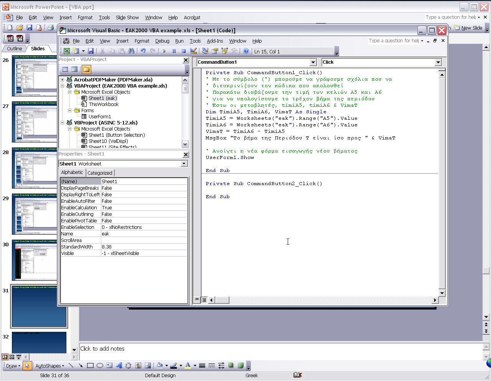Switch to the Outline tab in PowerPoint
491x381 pixels.
(x=15, y=48)
